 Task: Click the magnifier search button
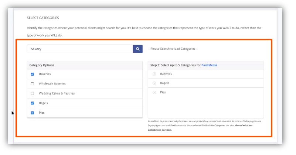tap(137, 49)
